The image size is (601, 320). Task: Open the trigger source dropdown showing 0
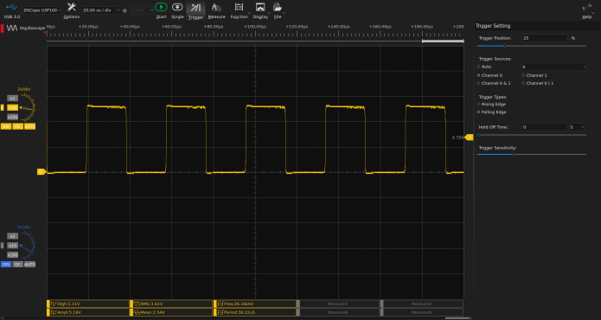tap(553, 67)
